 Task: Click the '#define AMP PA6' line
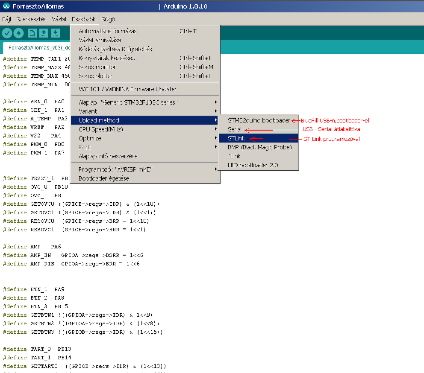point(32,247)
